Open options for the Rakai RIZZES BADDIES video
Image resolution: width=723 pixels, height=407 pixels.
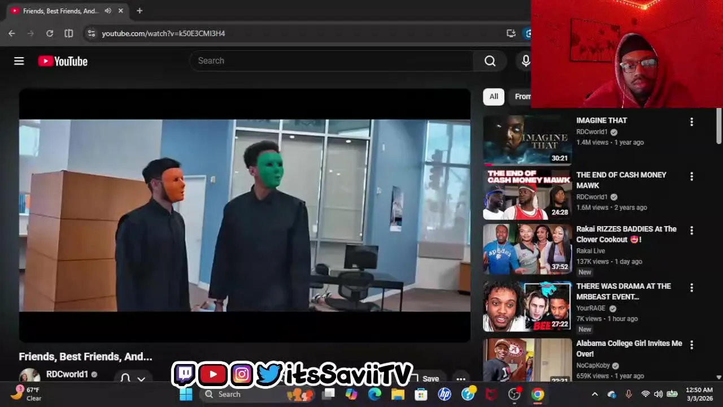[691, 231]
